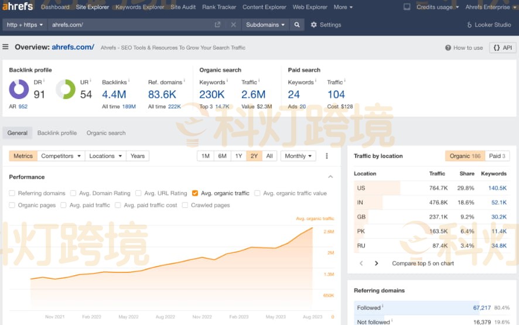Screen dimensions: 519x325
Task: Open Keywords Explorer in top menu
Action: tap(139, 7)
